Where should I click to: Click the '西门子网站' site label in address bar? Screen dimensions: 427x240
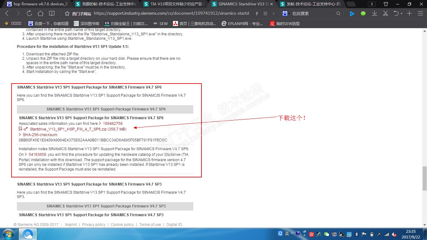coord(81,14)
